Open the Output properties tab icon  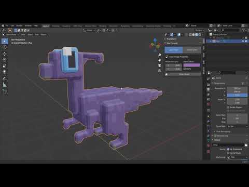click(x=209, y=89)
